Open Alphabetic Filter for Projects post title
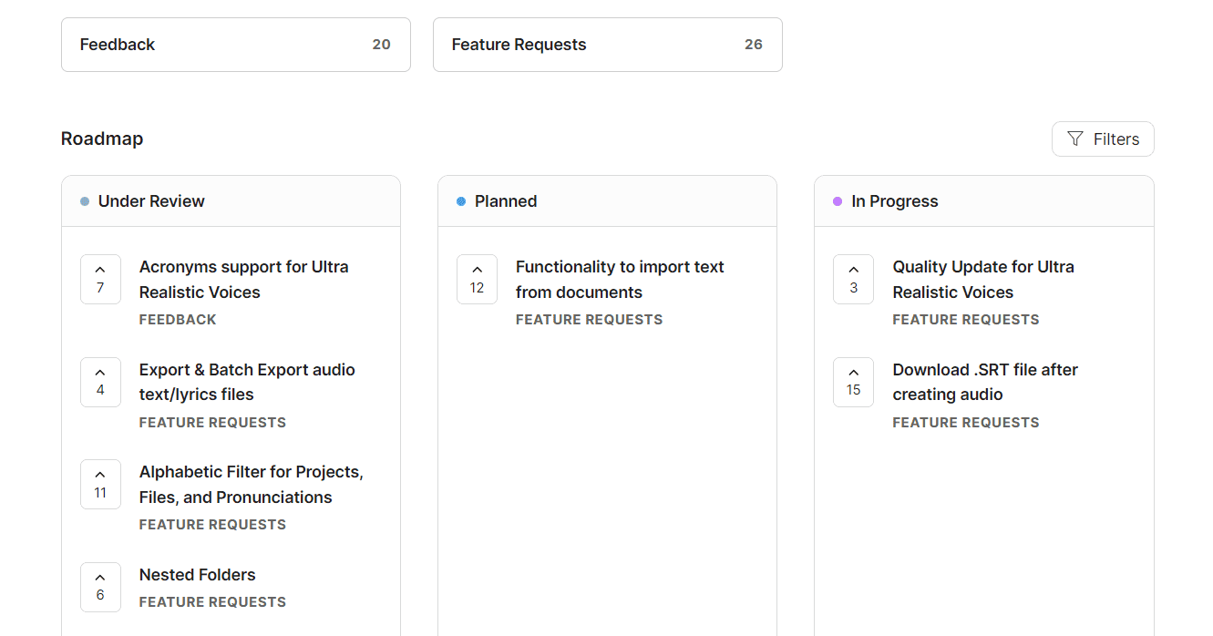 click(x=251, y=485)
